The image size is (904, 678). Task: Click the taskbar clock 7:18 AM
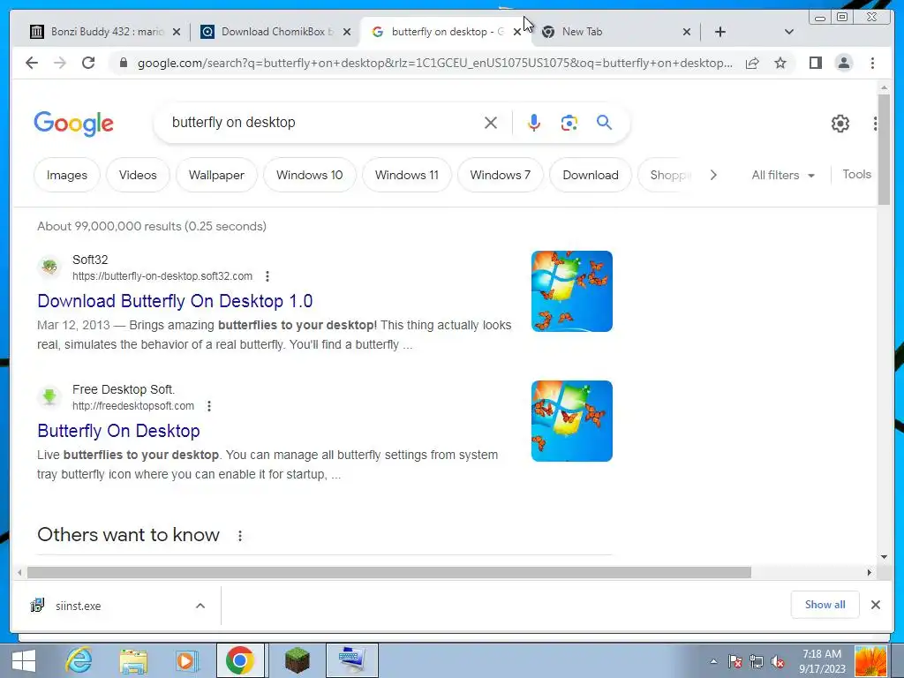tap(822, 654)
